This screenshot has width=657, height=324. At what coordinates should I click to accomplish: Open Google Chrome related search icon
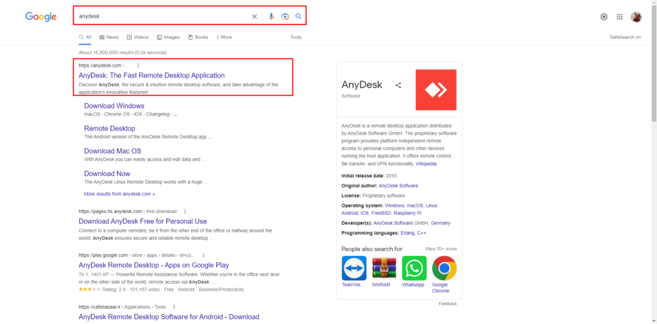[x=445, y=268]
